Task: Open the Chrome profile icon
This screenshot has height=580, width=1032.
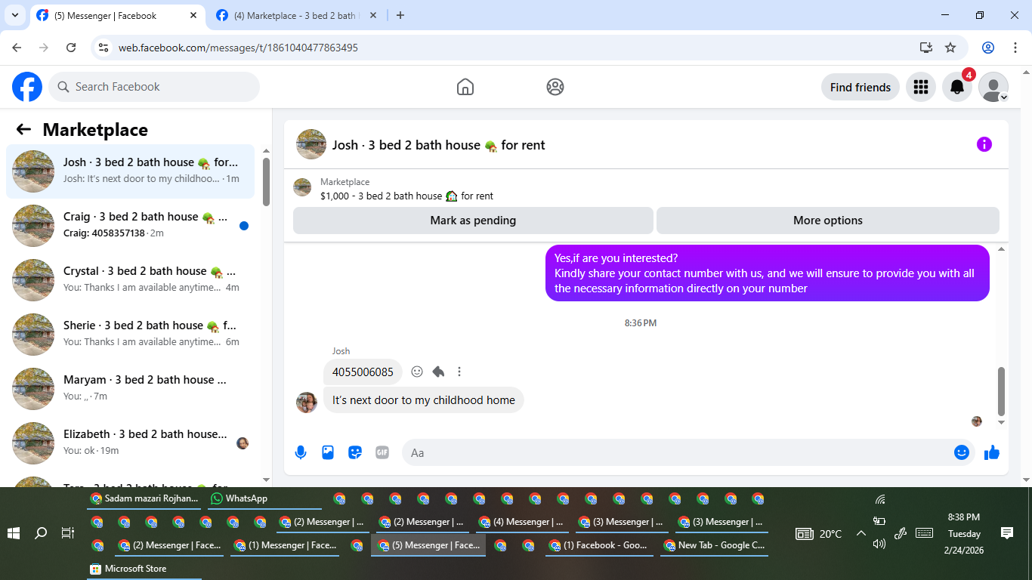Action: coord(988,48)
